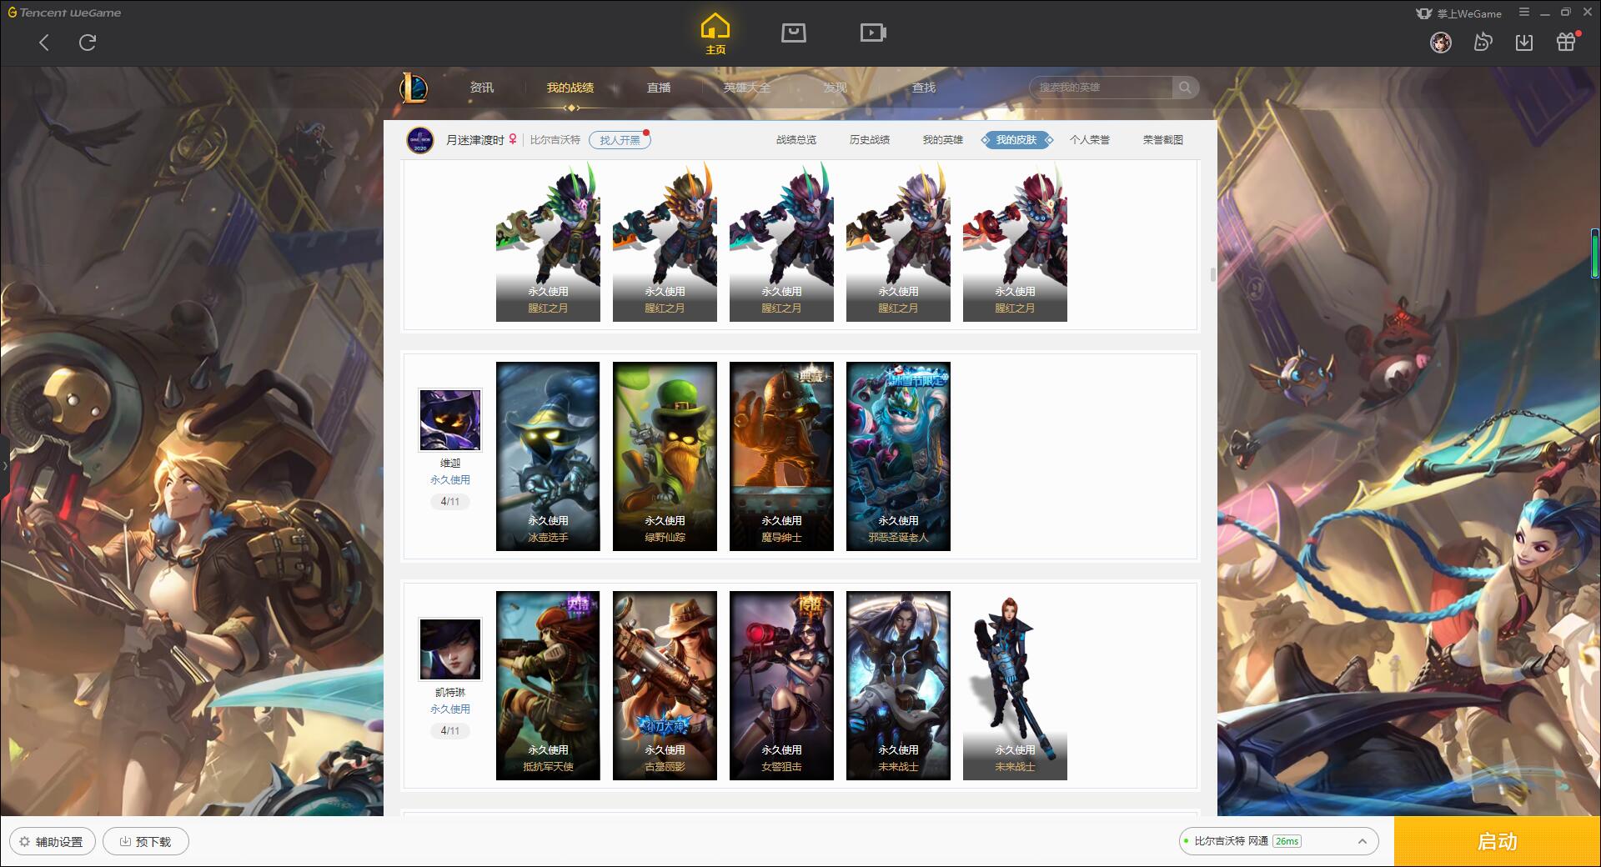Viewport: 1601px width, 867px height.
Task: Open the 主页 home tab
Action: point(715,34)
